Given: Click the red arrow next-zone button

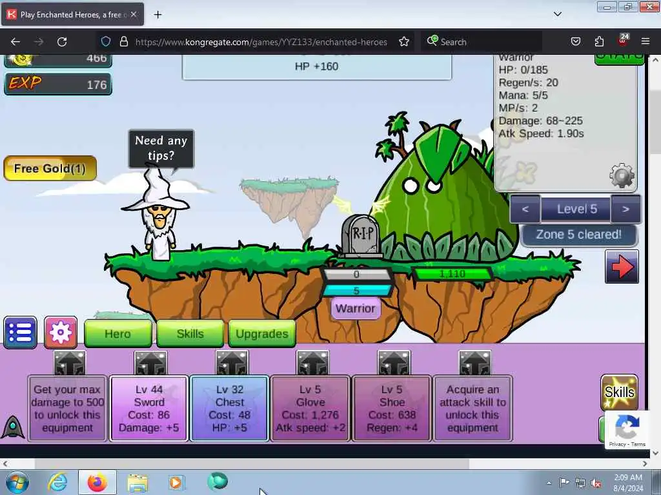Looking at the screenshot, I should [622, 267].
